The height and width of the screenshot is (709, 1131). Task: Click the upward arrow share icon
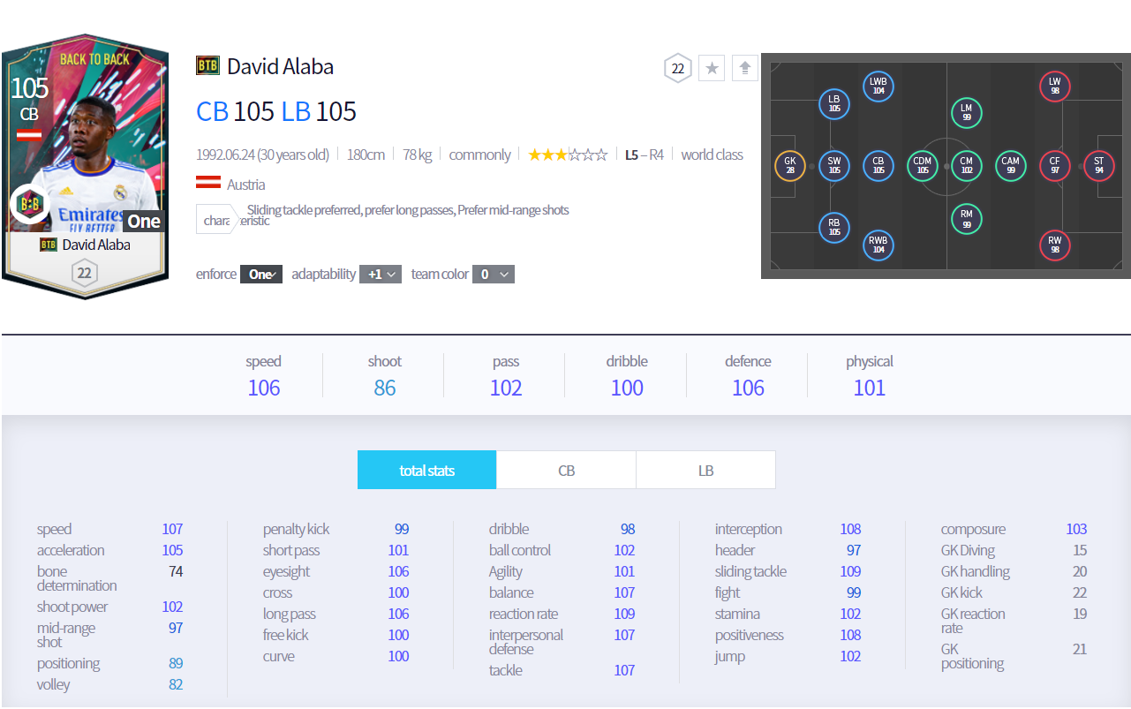[744, 68]
